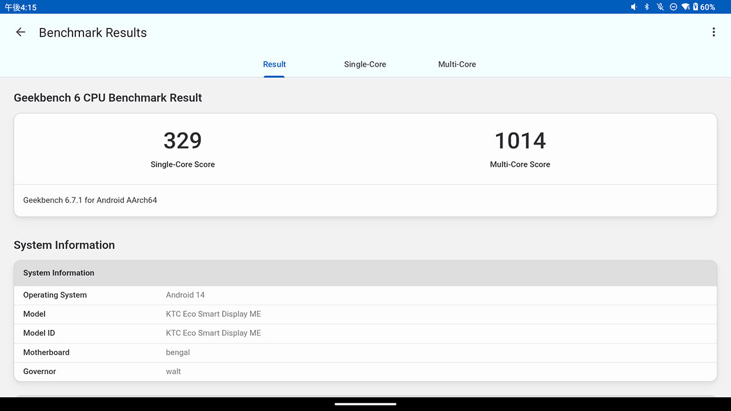Tap the multi-core score 1014
Viewport: 731px width, 411px height.
click(x=520, y=140)
